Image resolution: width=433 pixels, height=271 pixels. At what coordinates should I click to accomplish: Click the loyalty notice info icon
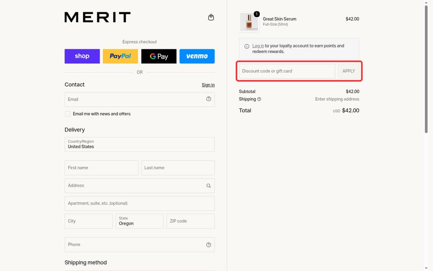pyautogui.click(x=247, y=46)
